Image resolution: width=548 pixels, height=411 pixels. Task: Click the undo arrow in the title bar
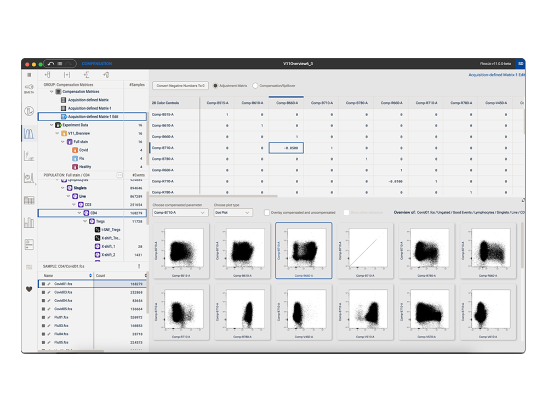[51, 64]
